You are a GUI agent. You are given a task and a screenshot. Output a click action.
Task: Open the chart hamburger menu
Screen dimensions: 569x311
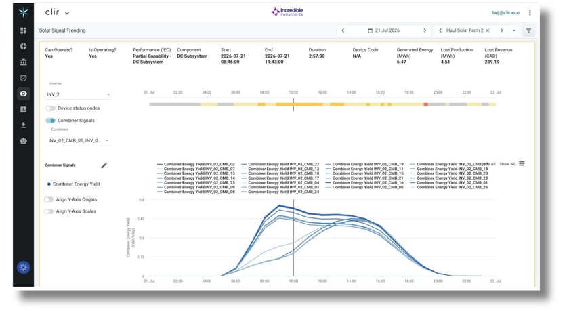[x=522, y=164]
